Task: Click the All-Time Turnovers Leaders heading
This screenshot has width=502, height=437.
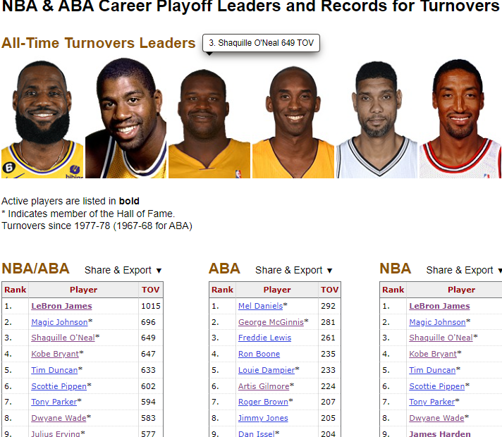Action: click(98, 43)
